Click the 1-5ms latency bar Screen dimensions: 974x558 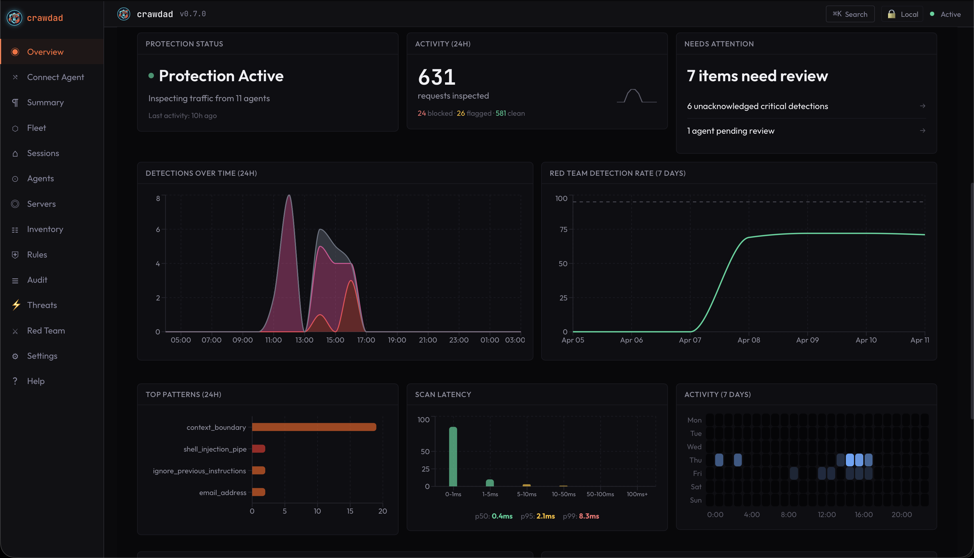(490, 483)
